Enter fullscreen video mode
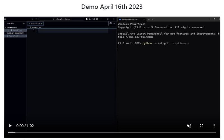Screen dimensions: 224x140 click(201, 125)
